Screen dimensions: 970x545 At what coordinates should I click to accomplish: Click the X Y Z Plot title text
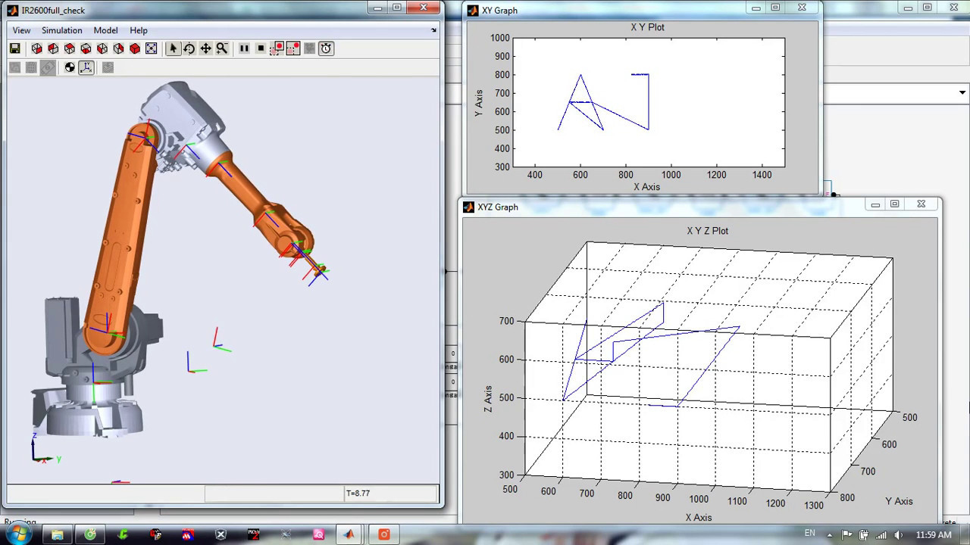(707, 231)
